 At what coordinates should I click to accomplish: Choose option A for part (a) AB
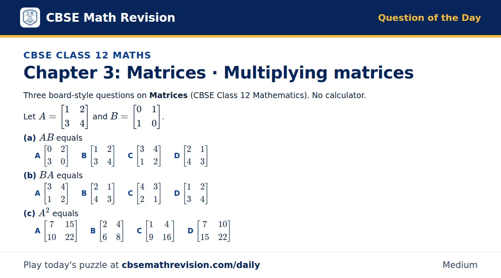(x=51, y=156)
